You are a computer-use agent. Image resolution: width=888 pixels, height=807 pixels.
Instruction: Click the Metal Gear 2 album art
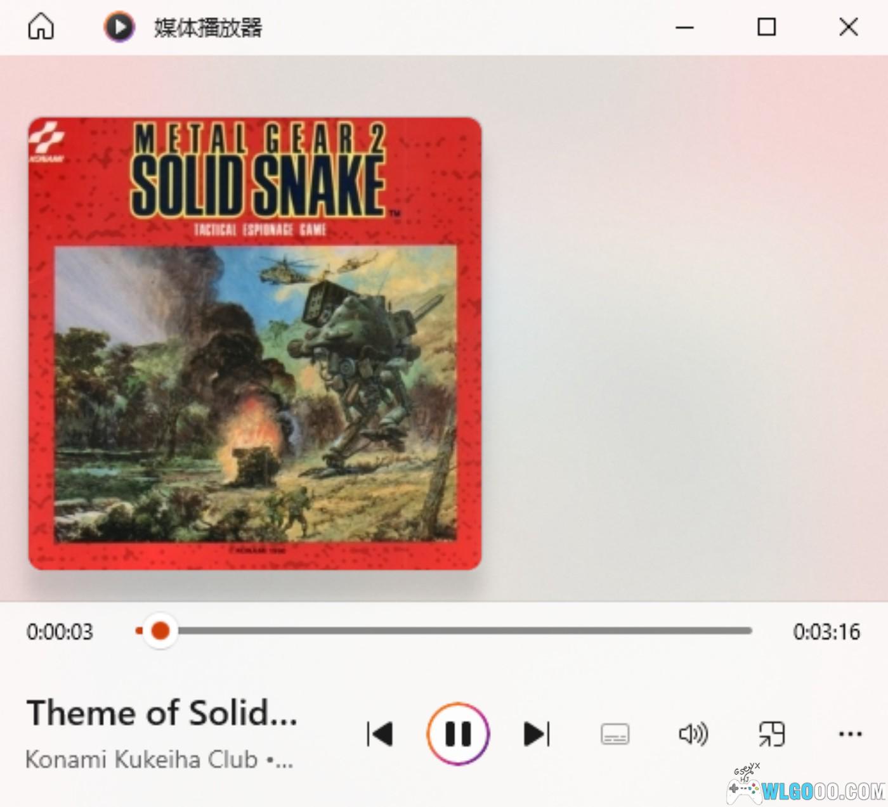255,343
